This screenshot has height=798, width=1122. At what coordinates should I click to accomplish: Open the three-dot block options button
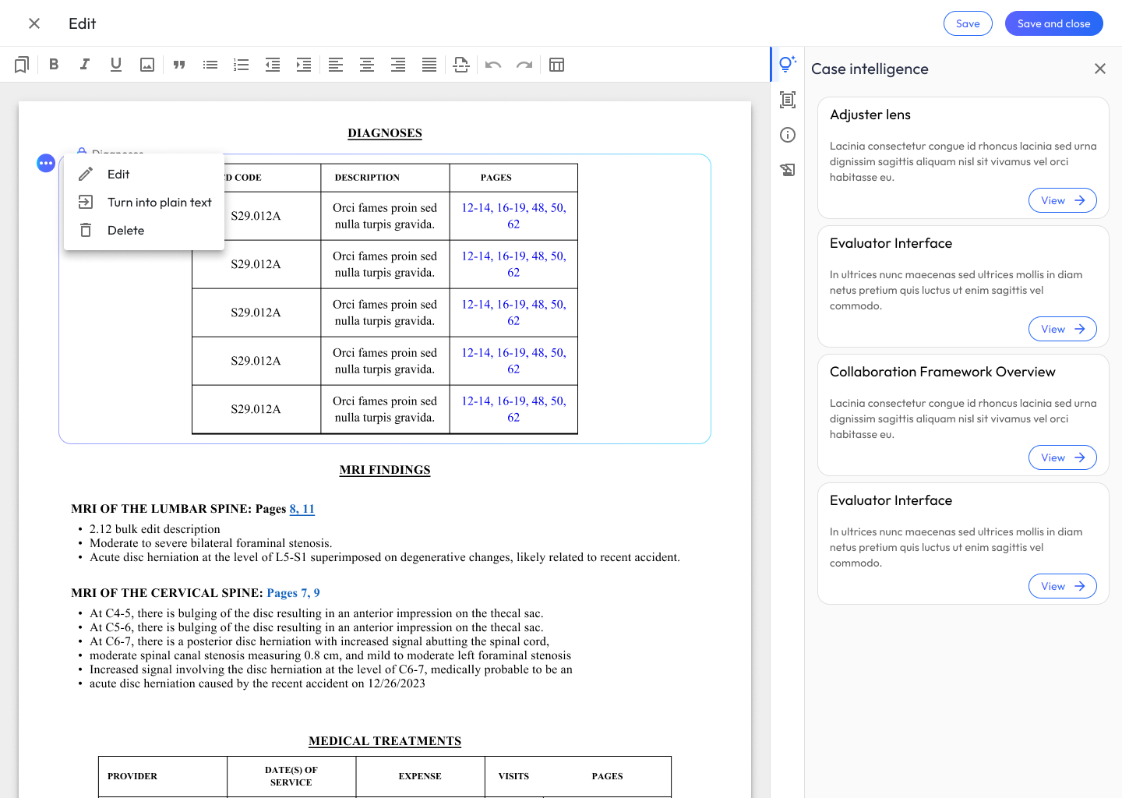pos(46,163)
